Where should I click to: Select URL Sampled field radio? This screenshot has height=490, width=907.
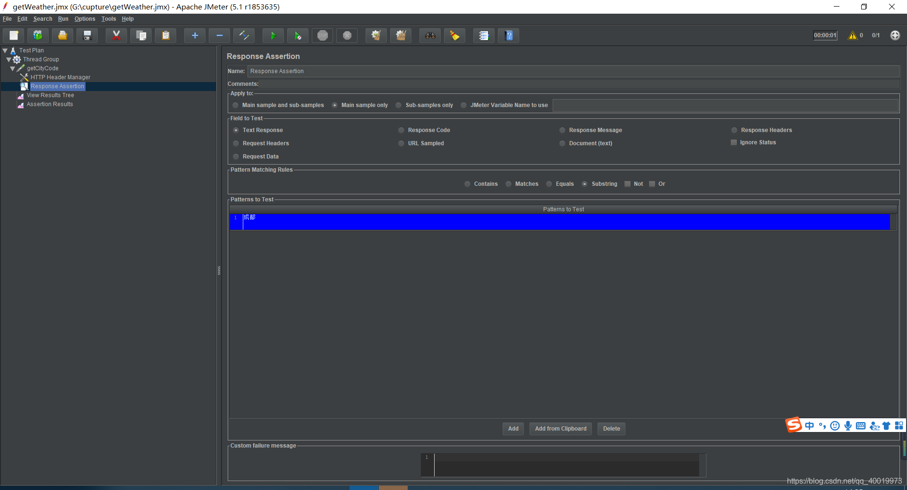click(x=402, y=143)
